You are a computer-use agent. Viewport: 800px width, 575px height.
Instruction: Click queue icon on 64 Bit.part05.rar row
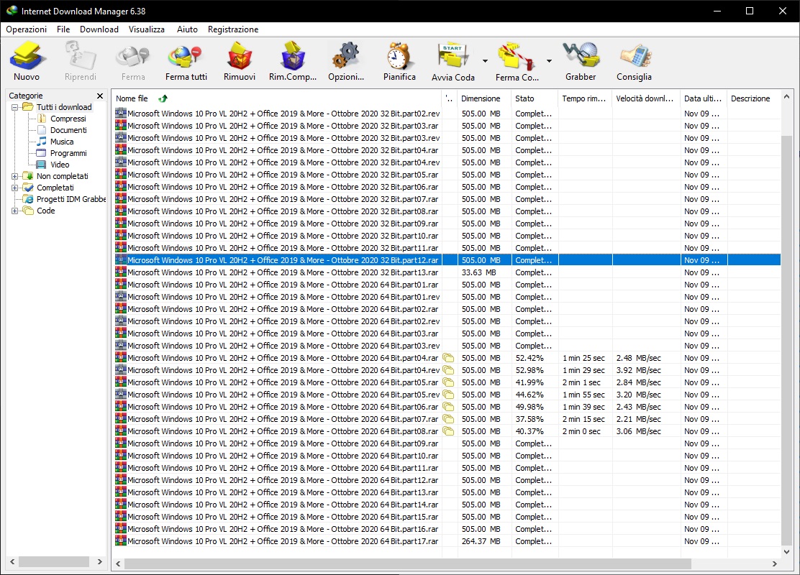(448, 382)
